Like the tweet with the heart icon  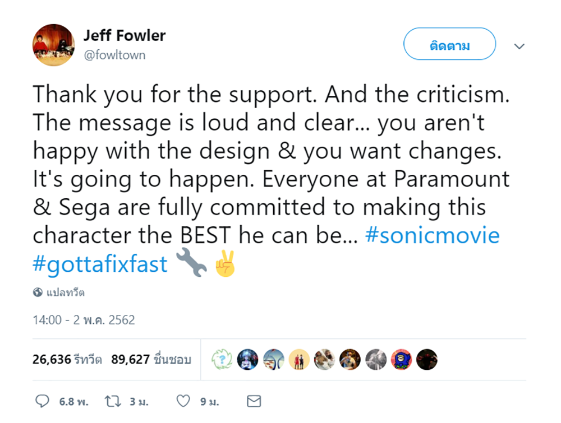pyautogui.click(x=183, y=401)
